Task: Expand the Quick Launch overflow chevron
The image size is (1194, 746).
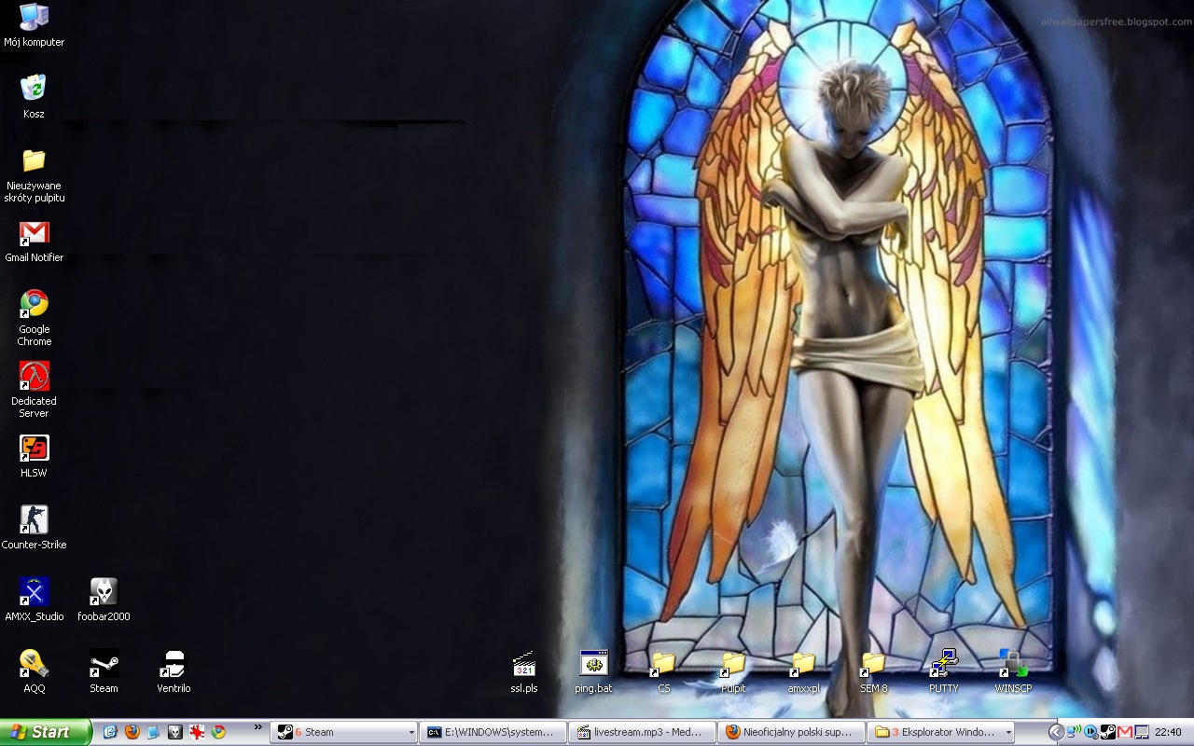Action: (x=258, y=727)
